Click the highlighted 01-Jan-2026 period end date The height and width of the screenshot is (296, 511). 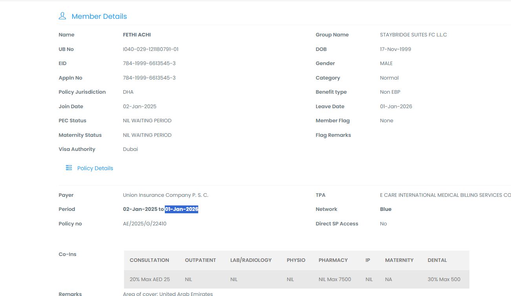point(181,209)
